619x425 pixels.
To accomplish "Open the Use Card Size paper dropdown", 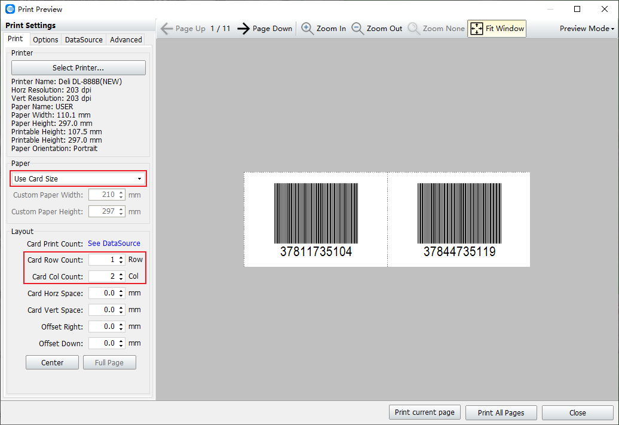I will coord(78,178).
